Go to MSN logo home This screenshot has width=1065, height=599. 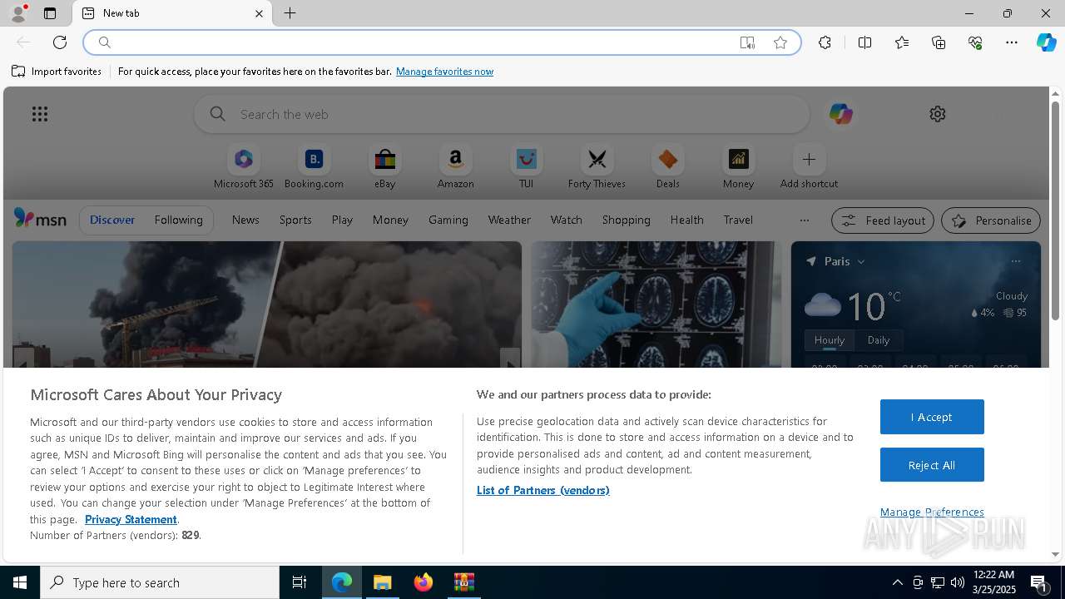[40, 219]
